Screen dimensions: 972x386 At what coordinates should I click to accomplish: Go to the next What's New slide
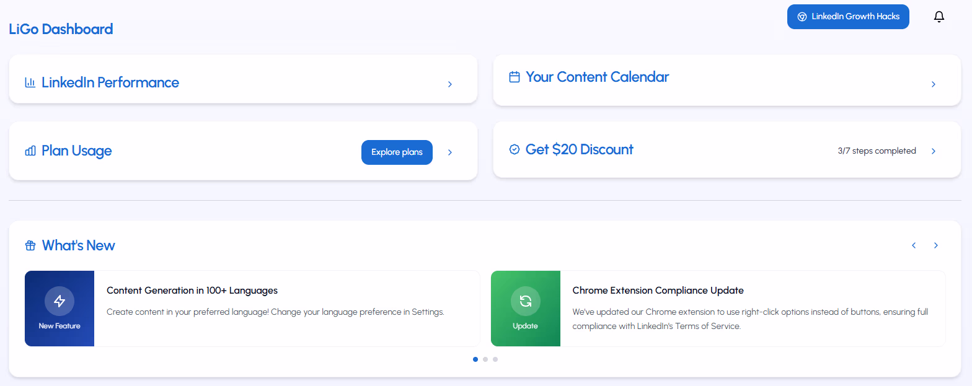(x=936, y=245)
